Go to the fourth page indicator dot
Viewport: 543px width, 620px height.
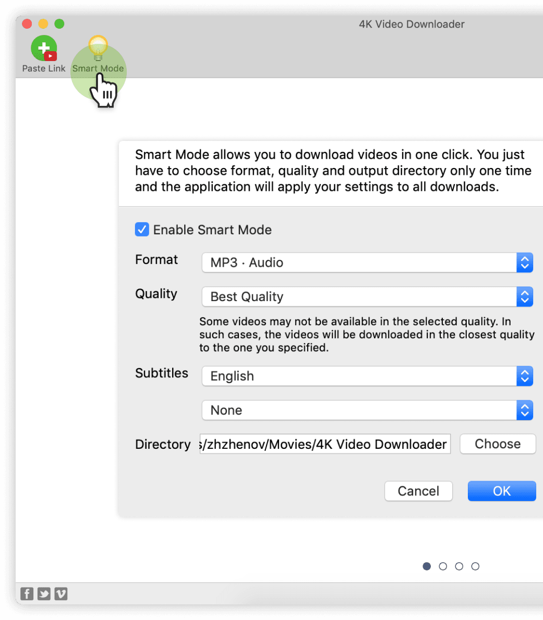coord(475,566)
